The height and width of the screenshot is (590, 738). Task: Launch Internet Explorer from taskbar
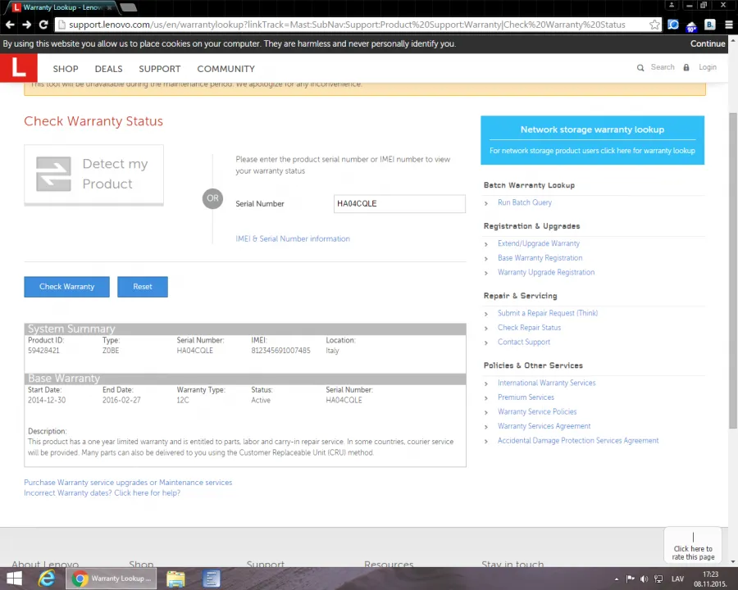(x=46, y=579)
